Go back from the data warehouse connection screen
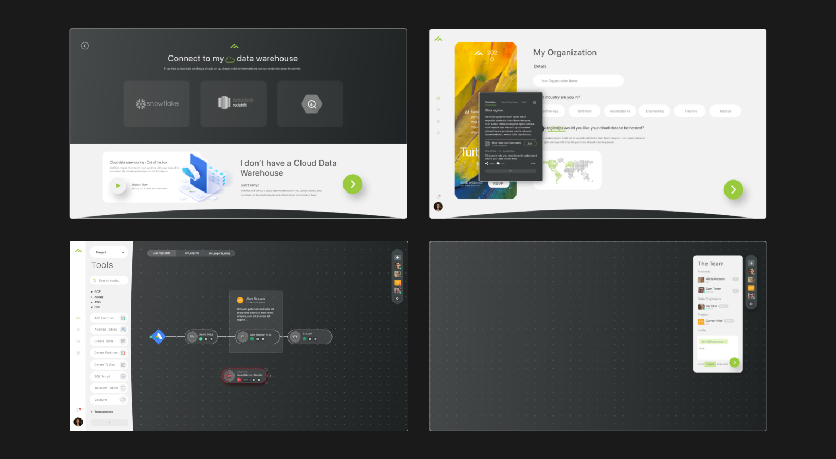The width and height of the screenshot is (836, 459). pos(85,46)
